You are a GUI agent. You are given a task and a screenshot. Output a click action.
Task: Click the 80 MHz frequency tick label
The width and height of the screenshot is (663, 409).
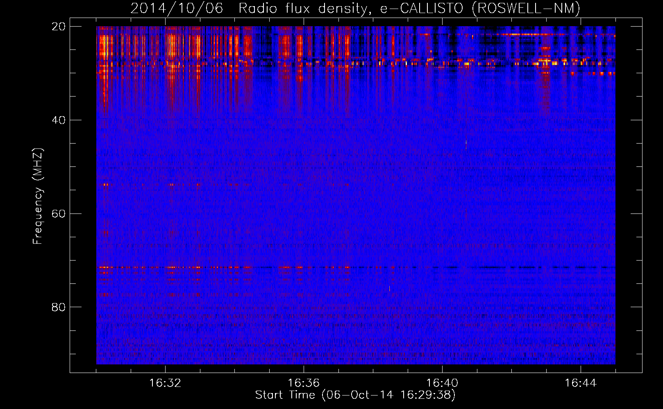pyautogui.click(x=58, y=307)
